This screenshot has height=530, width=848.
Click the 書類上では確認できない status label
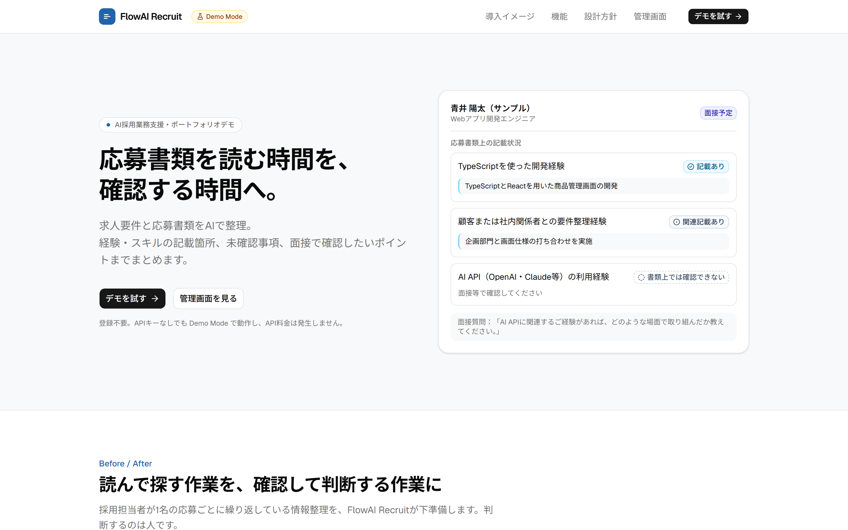[686, 277]
